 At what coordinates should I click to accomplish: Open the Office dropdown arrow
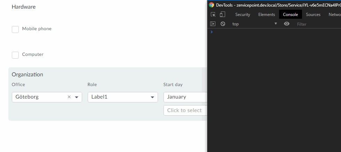pos(77,97)
